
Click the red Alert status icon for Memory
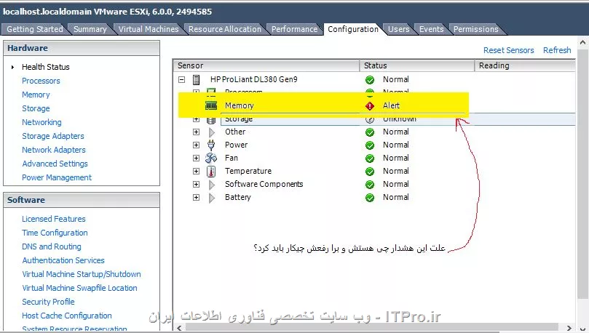[370, 106]
